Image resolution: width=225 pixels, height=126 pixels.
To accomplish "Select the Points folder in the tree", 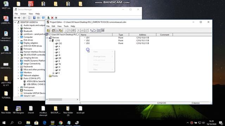I will [55, 76].
